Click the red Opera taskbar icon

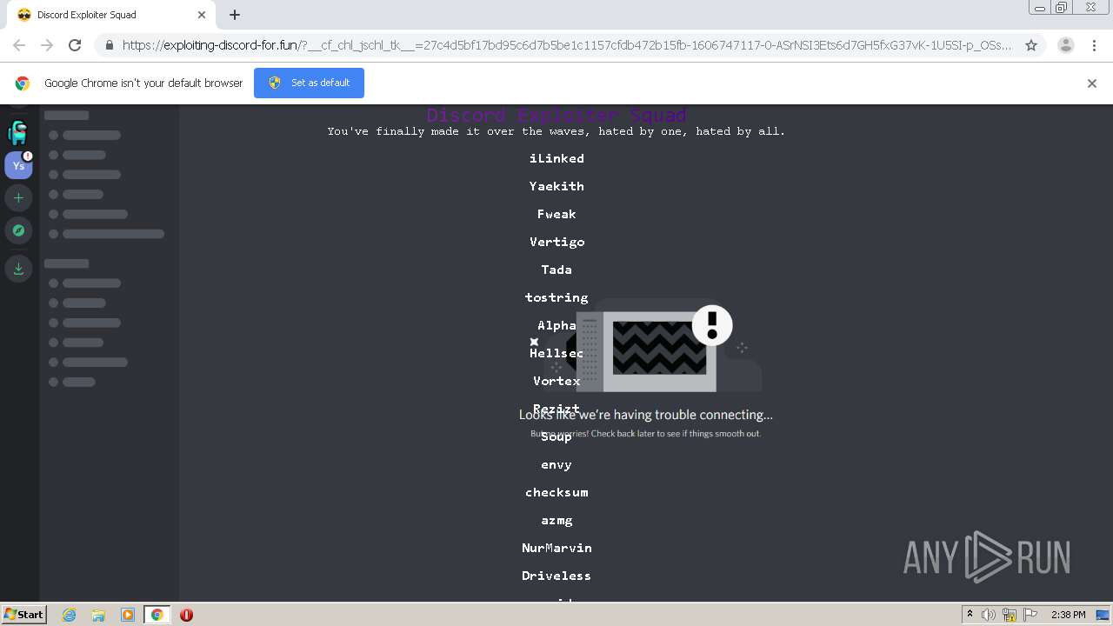click(186, 615)
